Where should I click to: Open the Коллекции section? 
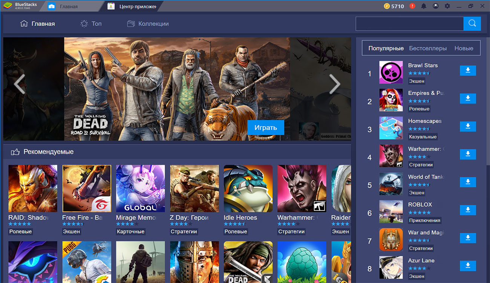pyautogui.click(x=148, y=24)
